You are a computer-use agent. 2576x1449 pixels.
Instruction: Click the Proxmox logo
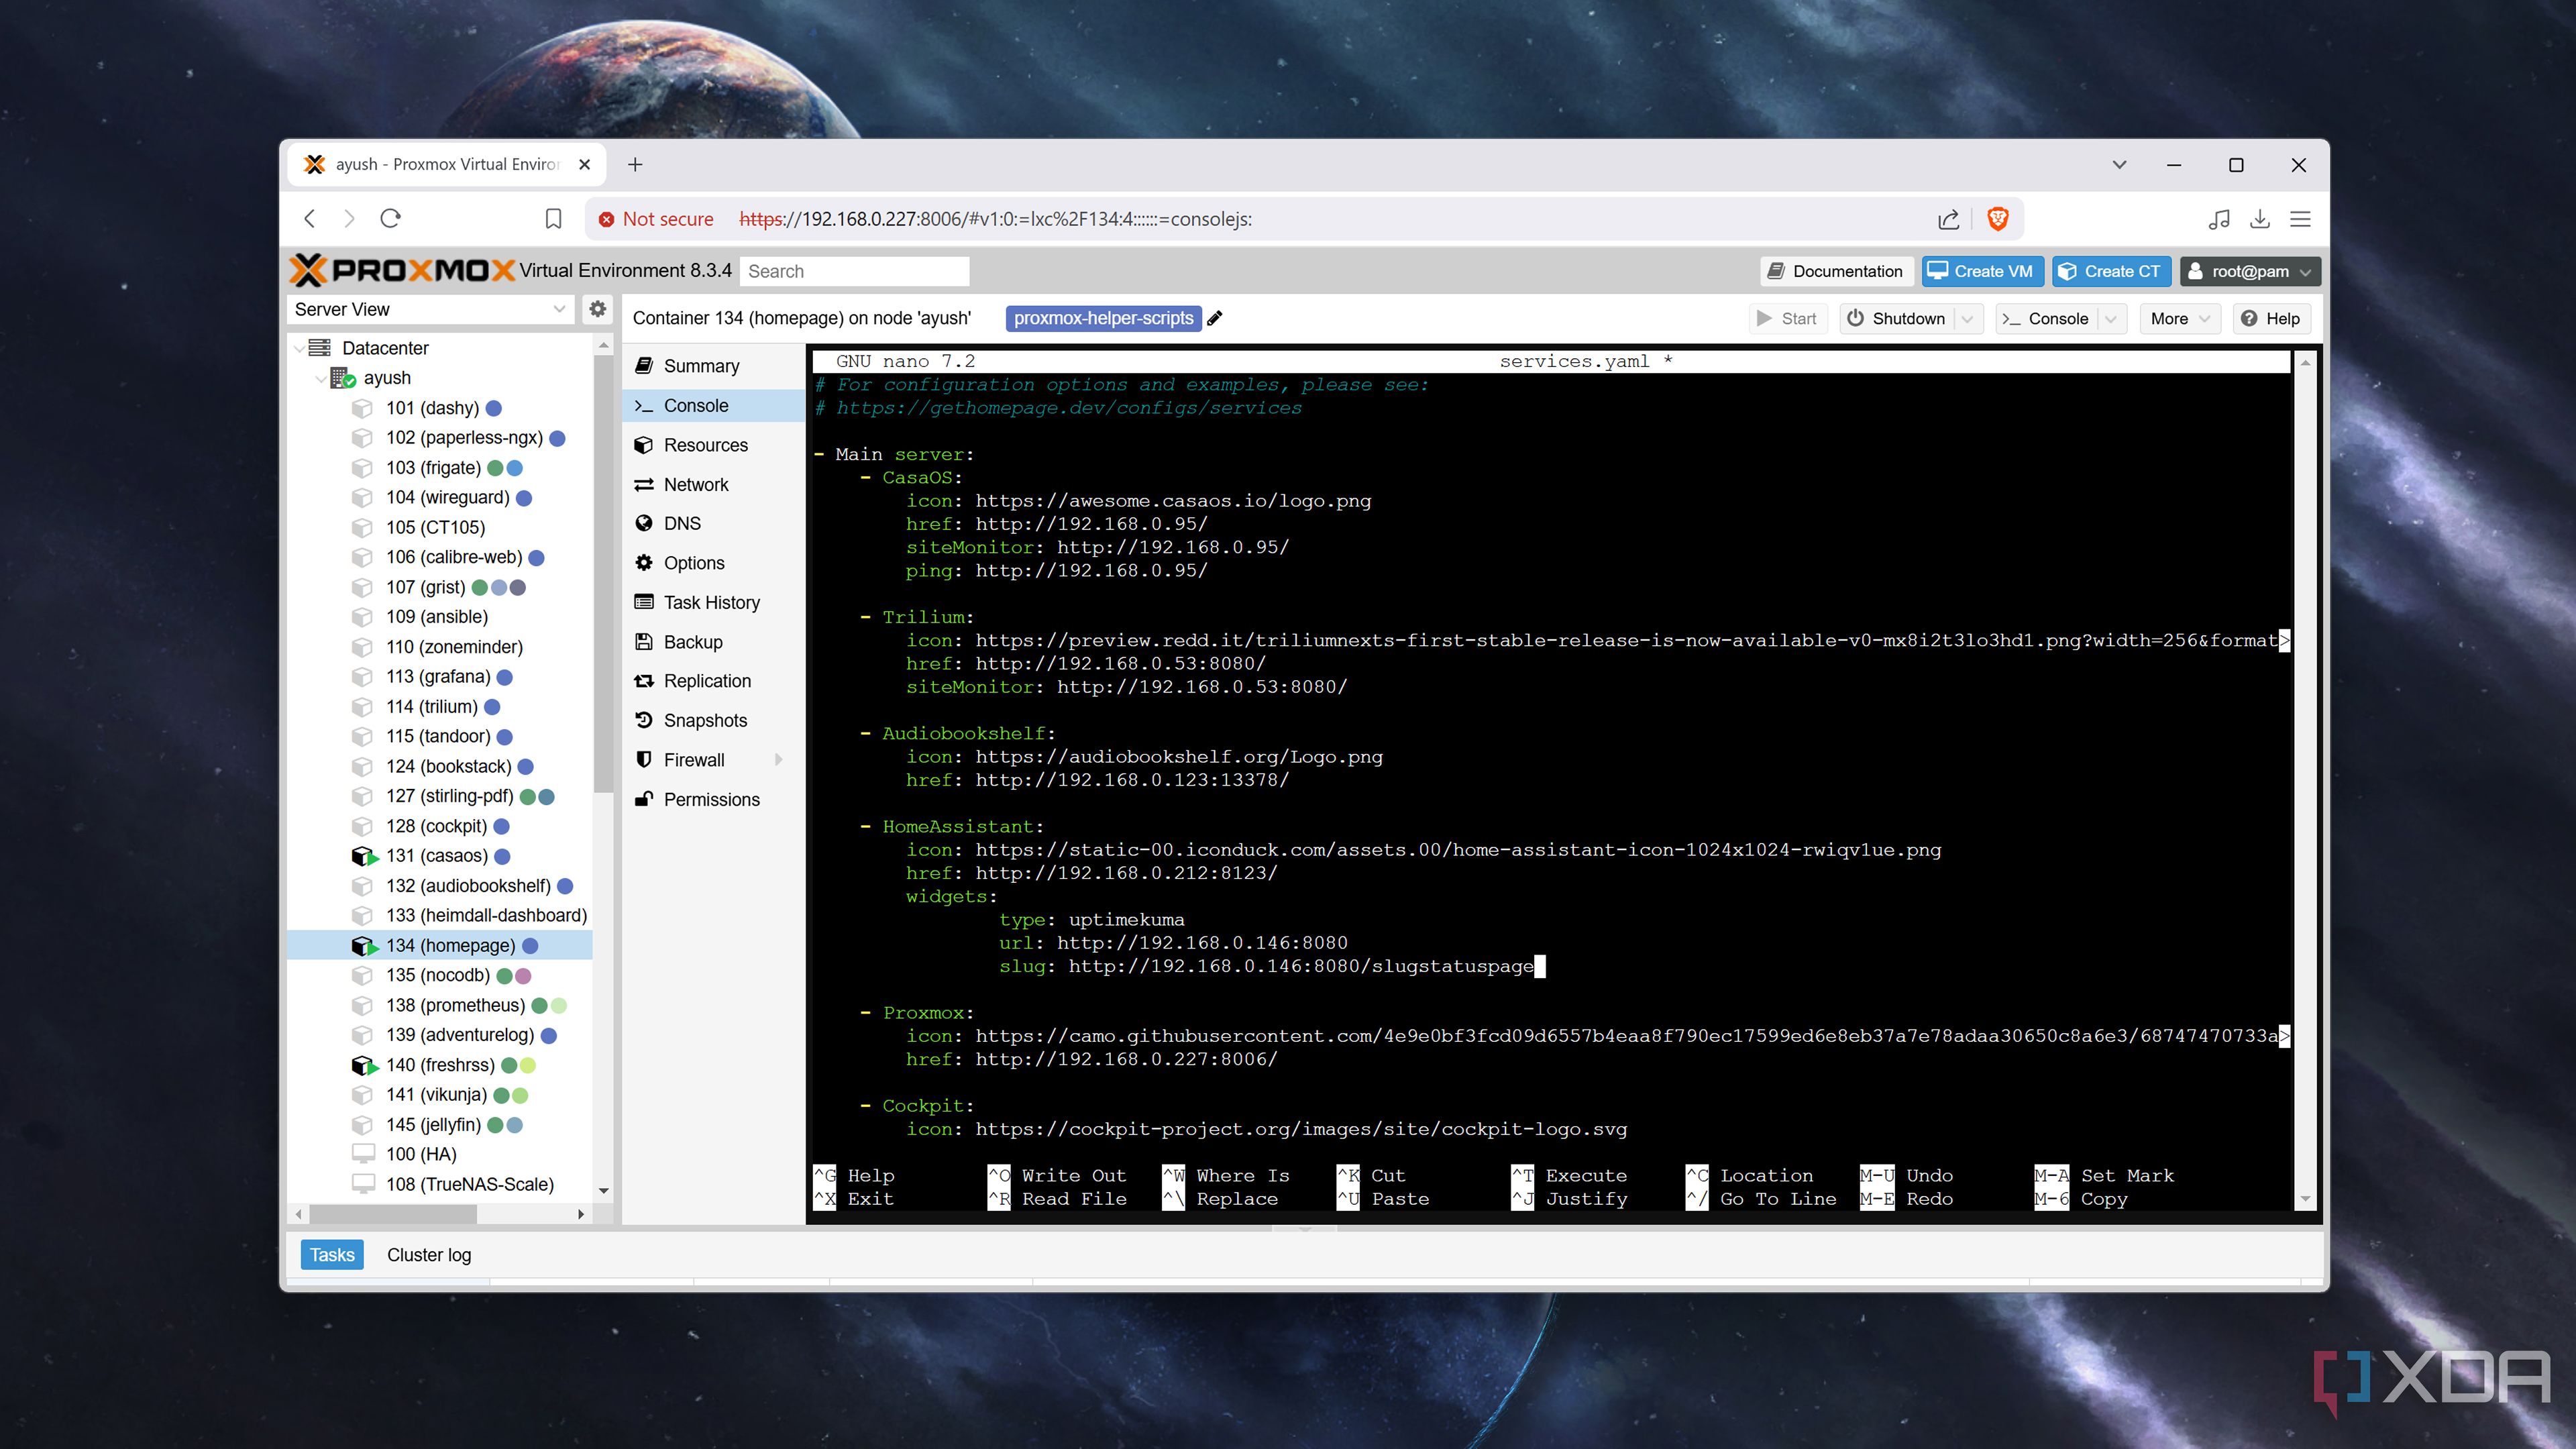[402, 270]
